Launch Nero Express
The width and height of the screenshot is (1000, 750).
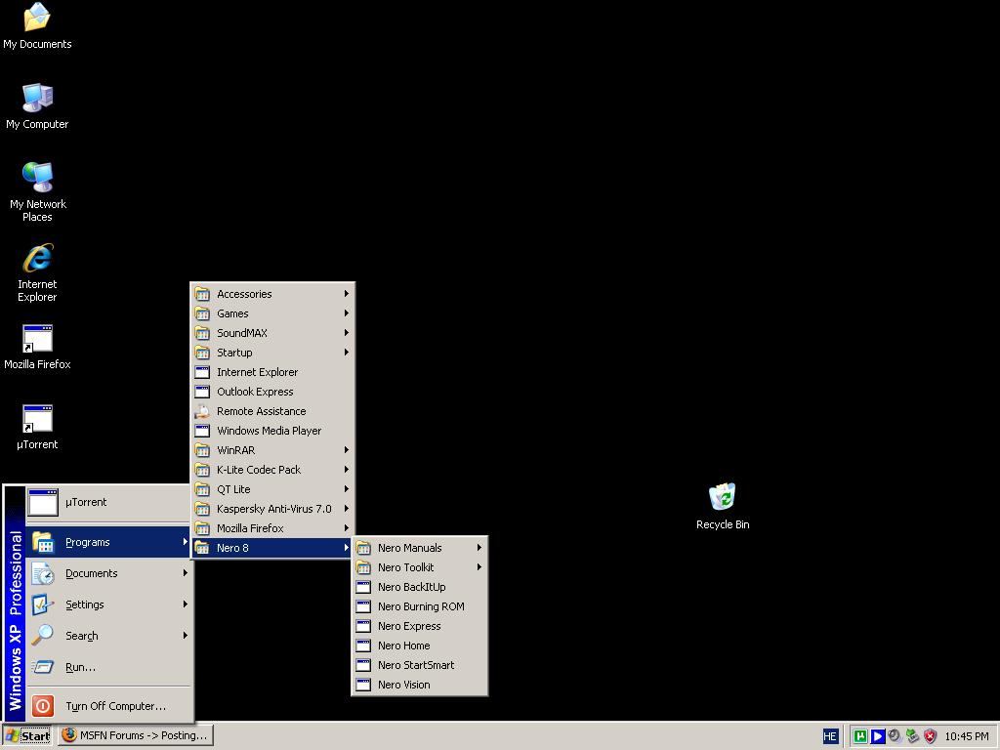pos(420,626)
